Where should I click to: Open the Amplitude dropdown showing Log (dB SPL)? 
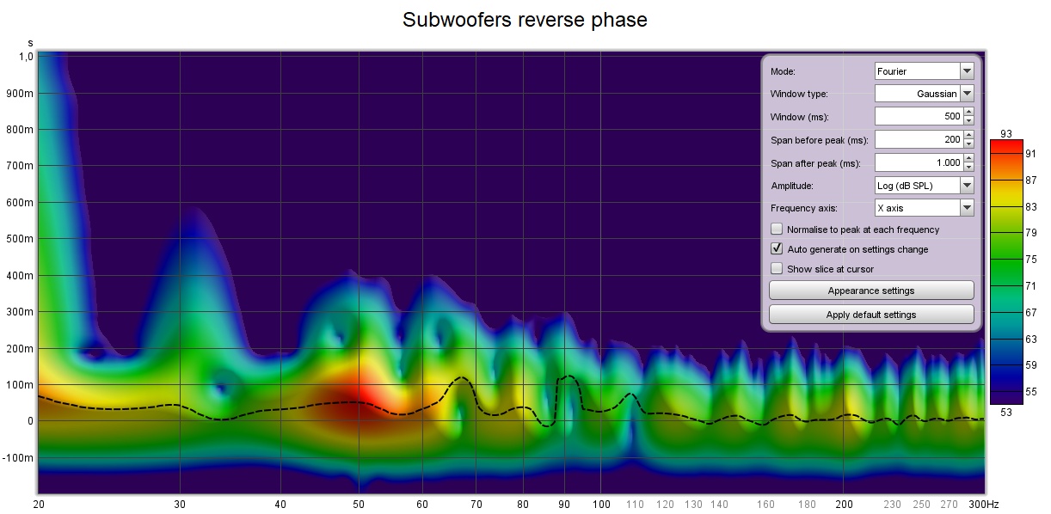pos(925,185)
